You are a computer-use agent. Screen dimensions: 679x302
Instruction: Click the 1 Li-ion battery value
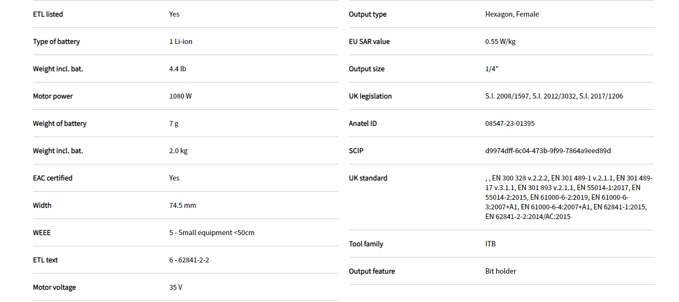point(180,42)
